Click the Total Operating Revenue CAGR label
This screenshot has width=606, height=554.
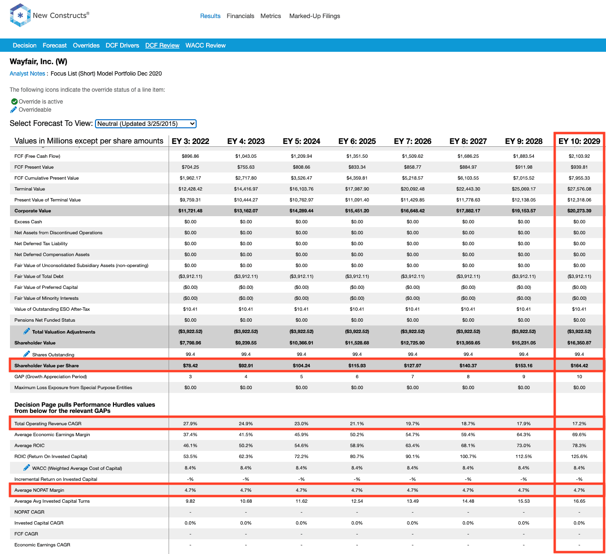48,424
